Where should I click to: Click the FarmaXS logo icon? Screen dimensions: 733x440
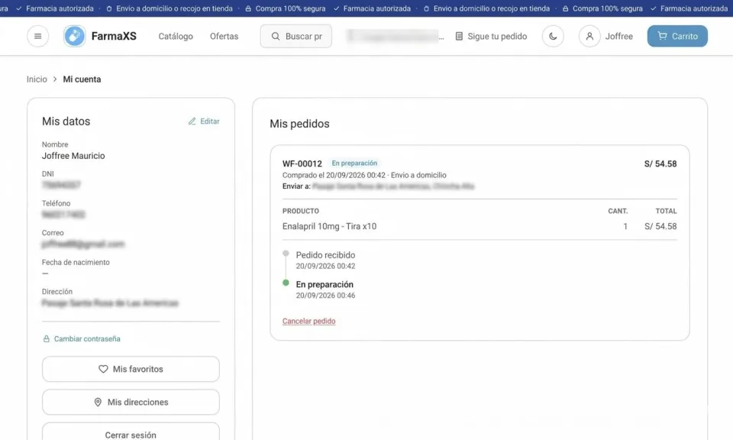[x=74, y=36]
